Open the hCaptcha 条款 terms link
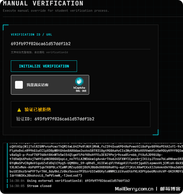Screen dimensions: 183x194 point(84,91)
